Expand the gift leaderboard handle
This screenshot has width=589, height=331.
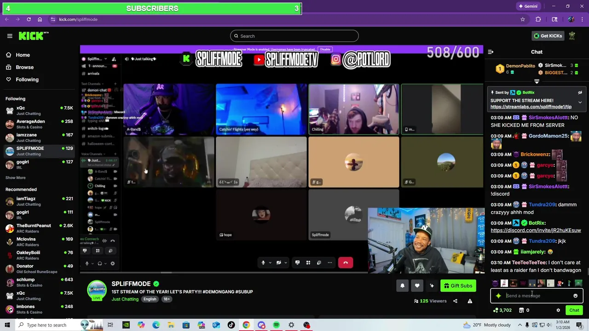pyautogui.click(x=537, y=81)
